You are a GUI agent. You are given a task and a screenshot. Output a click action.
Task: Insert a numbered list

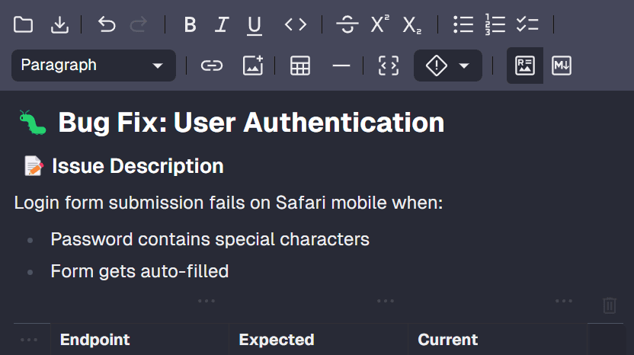tap(495, 25)
